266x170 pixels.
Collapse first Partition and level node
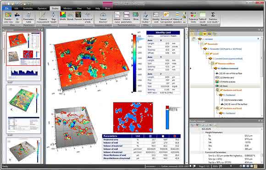[x=217, y=90]
